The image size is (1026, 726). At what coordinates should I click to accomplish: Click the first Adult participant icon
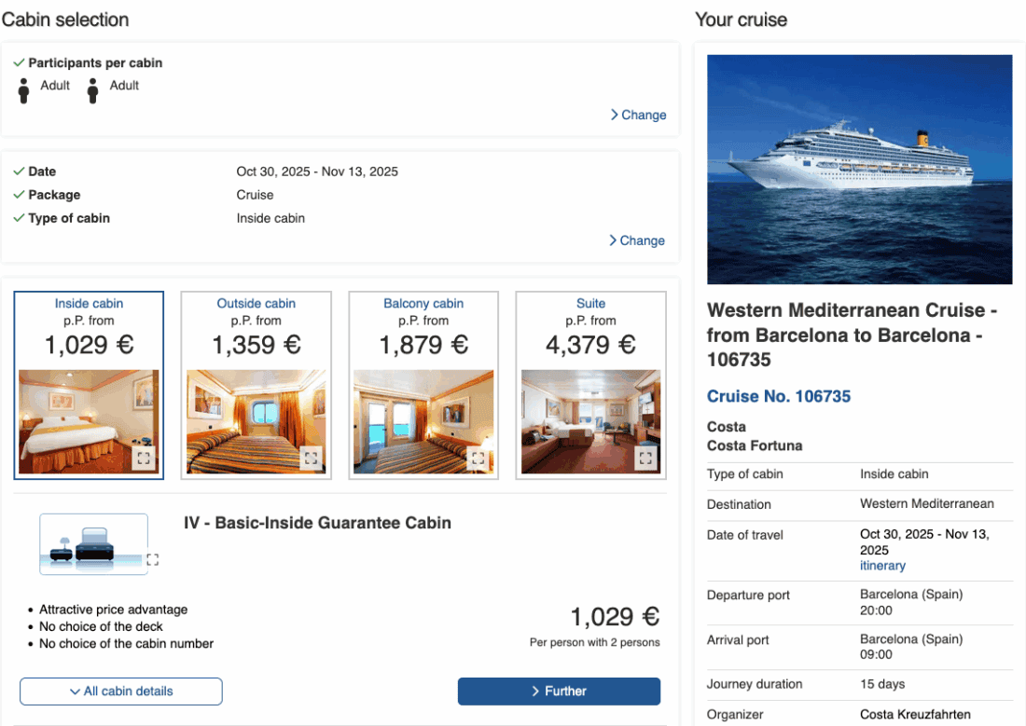(x=24, y=90)
